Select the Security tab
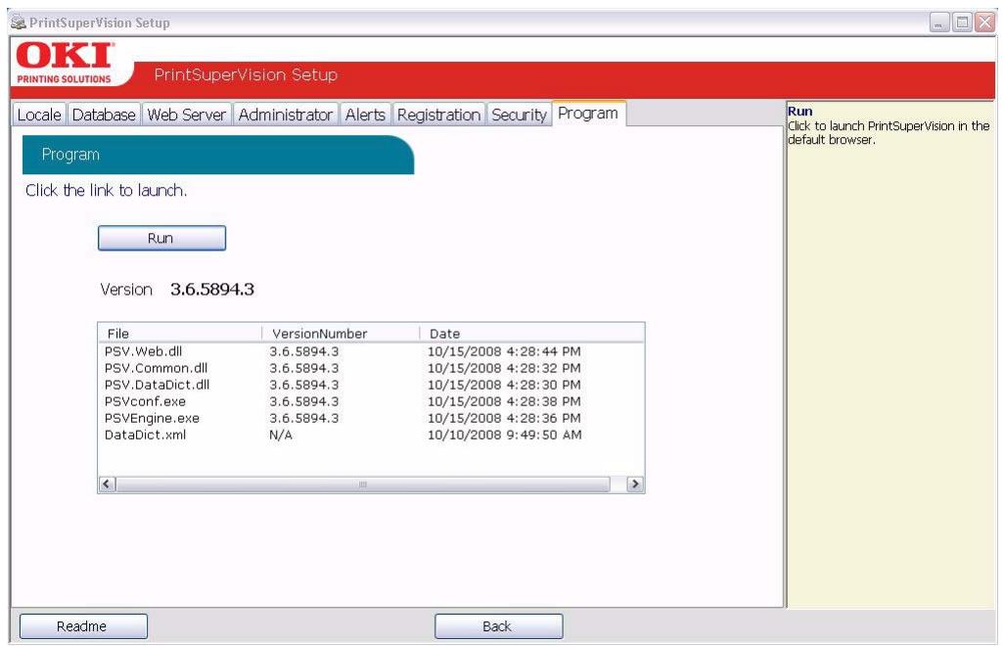Image resolution: width=1004 pixels, height=646 pixels. (x=520, y=115)
